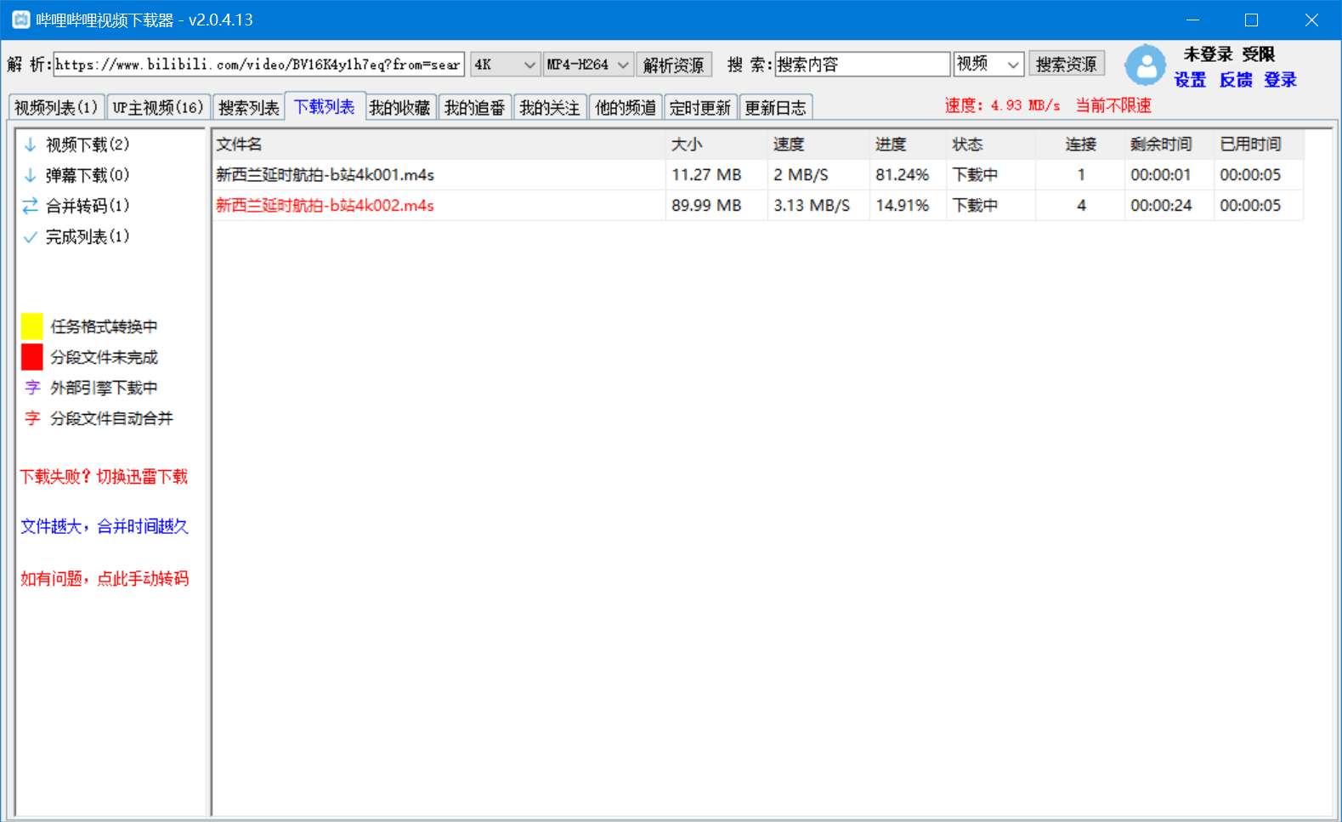Open the 设置 link
This screenshot has width=1342, height=822.
[1190, 80]
